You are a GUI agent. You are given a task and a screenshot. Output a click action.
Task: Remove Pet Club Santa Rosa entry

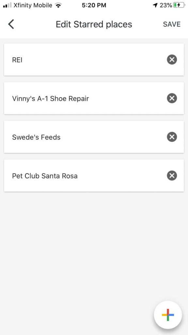pyautogui.click(x=172, y=176)
